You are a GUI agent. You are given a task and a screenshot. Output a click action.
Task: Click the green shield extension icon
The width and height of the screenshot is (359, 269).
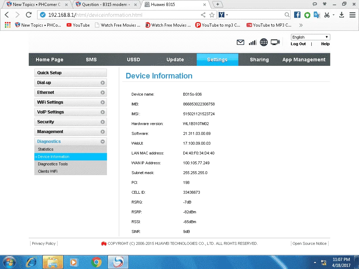click(x=307, y=15)
